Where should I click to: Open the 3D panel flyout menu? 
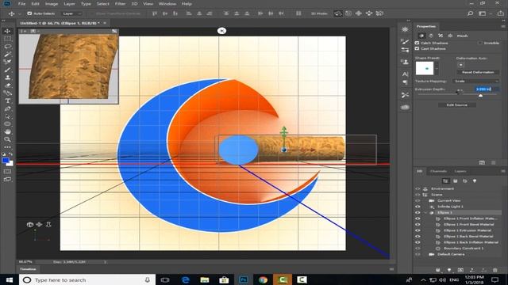click(502, 171)
